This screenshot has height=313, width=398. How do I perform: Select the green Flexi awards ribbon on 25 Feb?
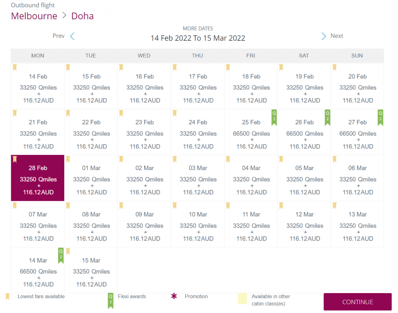coord(274,118)
